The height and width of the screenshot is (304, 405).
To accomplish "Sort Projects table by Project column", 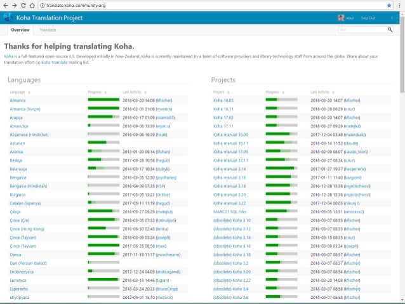I will point(221,92).
